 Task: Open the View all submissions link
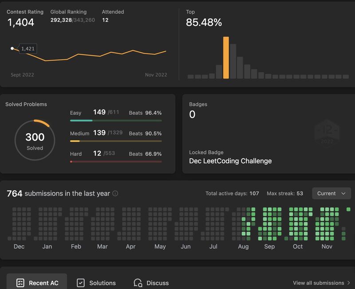pos(318,283)
